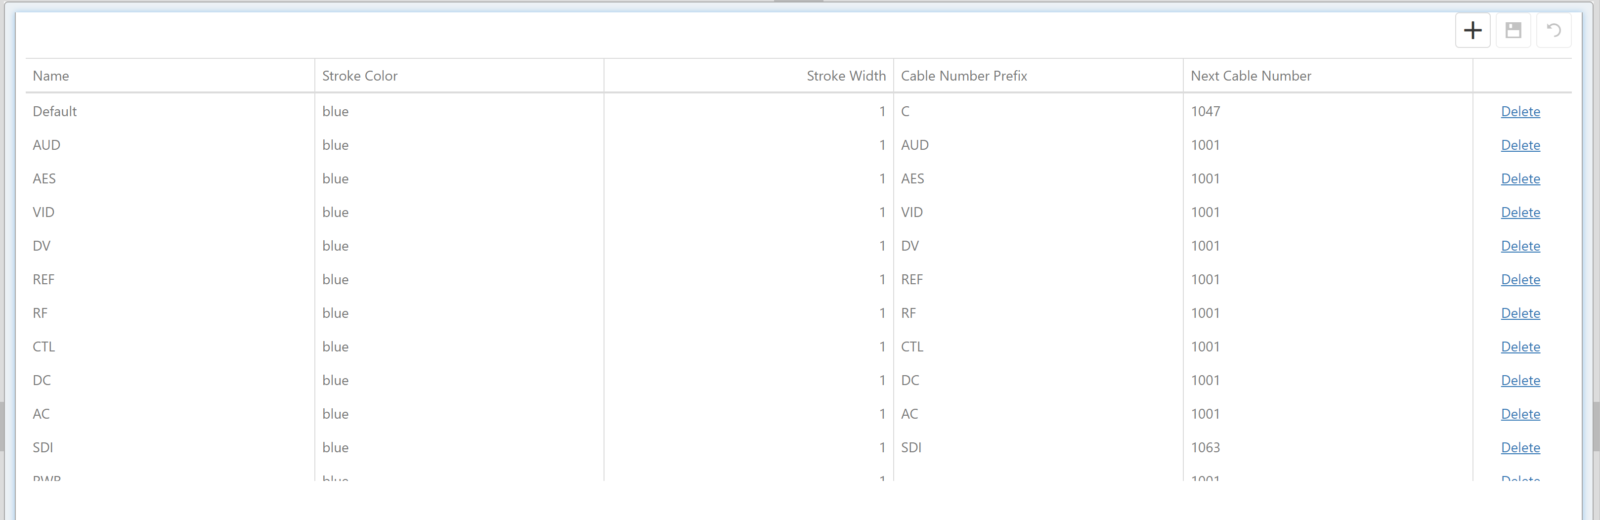Delete the AUD row
Screen dimensions: 1600x520
pyautogui.click(x=1520, y=145)
